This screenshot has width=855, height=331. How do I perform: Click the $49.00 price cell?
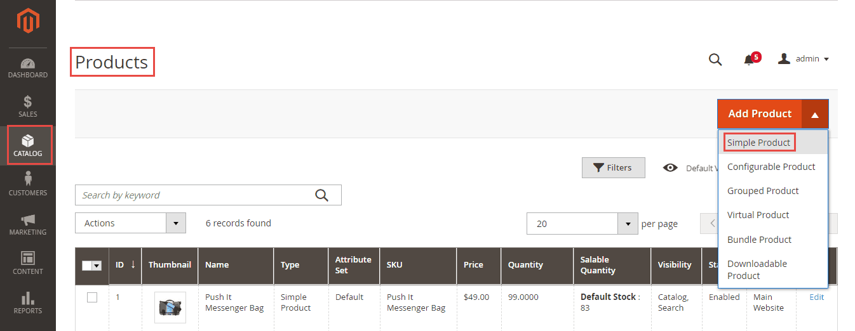tap(476, 297)
